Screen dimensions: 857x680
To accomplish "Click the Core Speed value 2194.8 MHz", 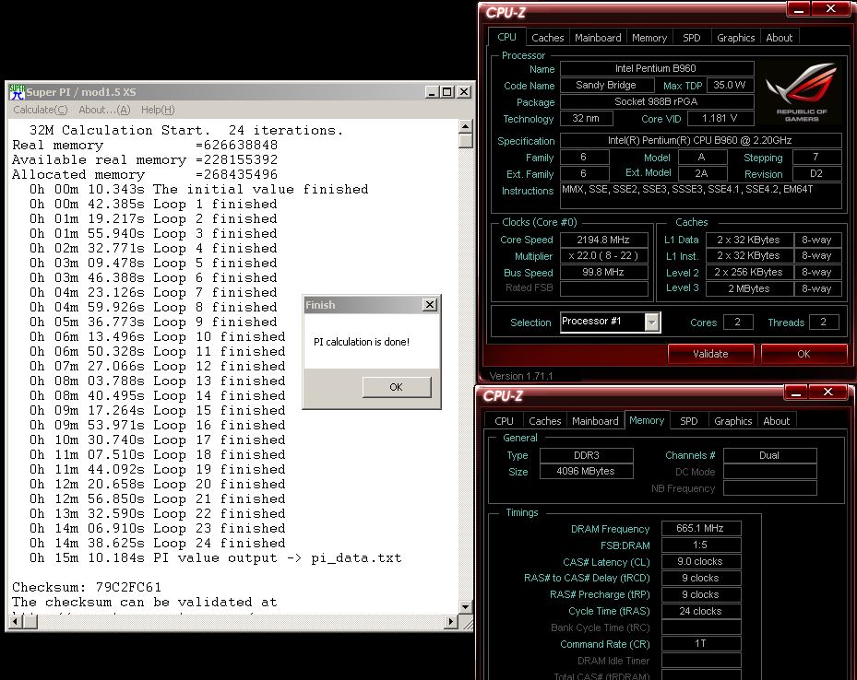I will pos(604,240).
